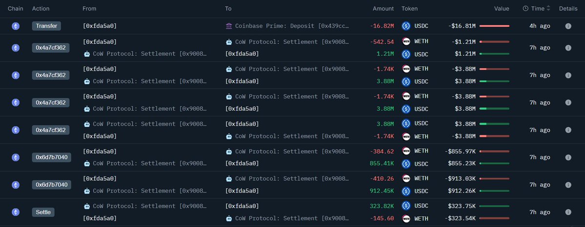Click the red value bar beside -$16.81M
Image resolution: width=585 pixels, height=227 pixels.
click(494, 26)
